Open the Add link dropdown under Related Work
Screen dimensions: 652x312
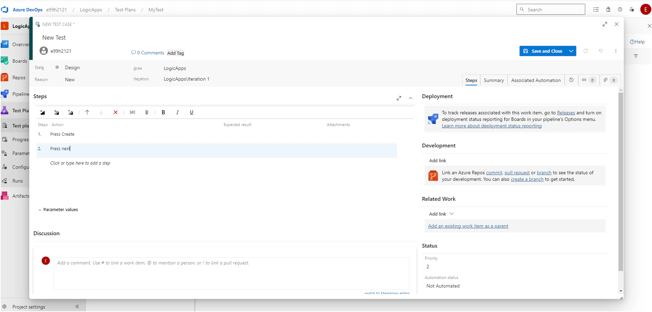[x=441, y=214]
